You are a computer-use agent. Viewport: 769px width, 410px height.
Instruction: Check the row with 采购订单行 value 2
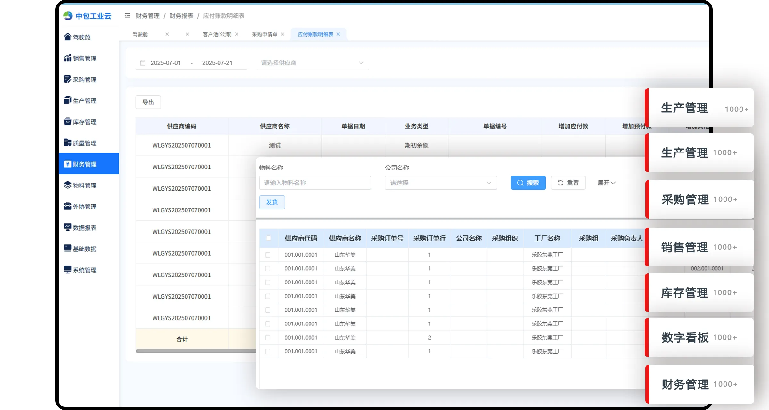click(x=268, y=338)
